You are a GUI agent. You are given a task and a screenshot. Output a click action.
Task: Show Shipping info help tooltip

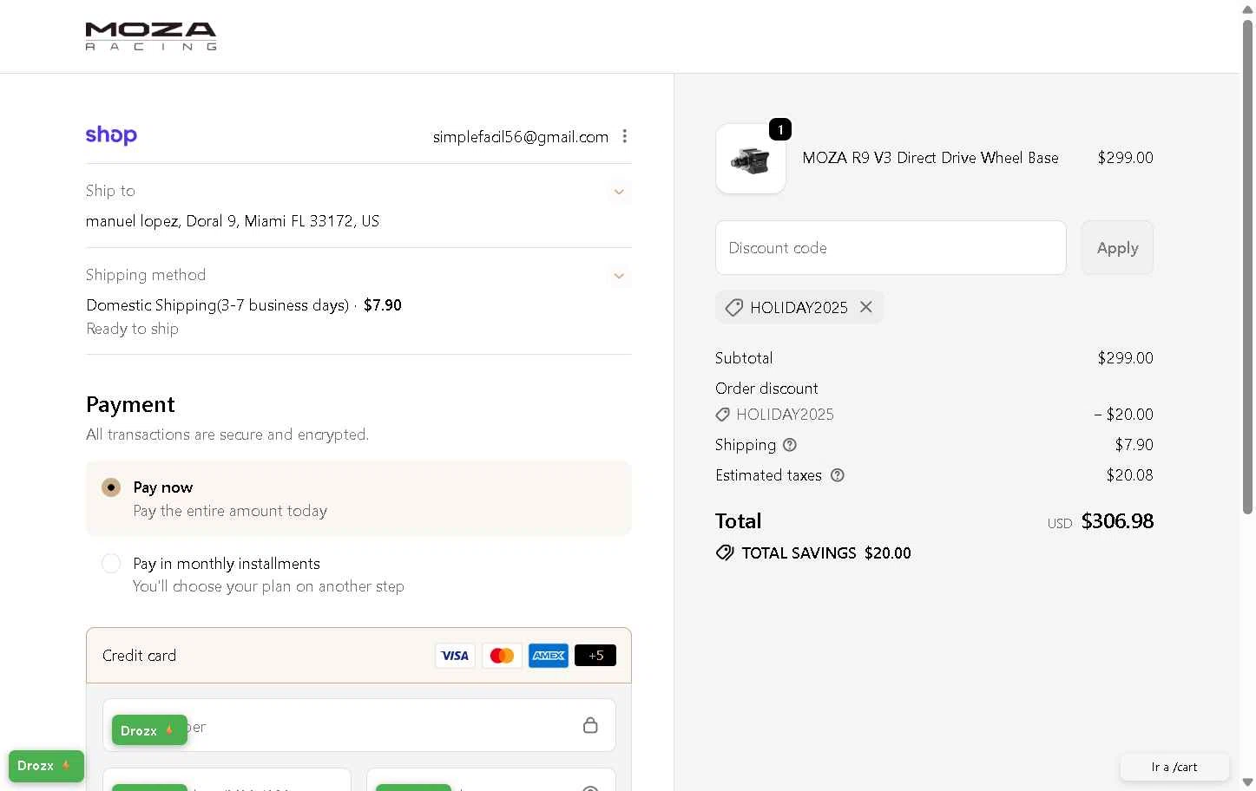[x=790, y=445]
